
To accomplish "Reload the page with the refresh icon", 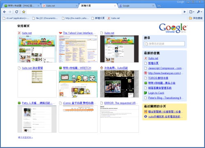I will pos(16,12).
